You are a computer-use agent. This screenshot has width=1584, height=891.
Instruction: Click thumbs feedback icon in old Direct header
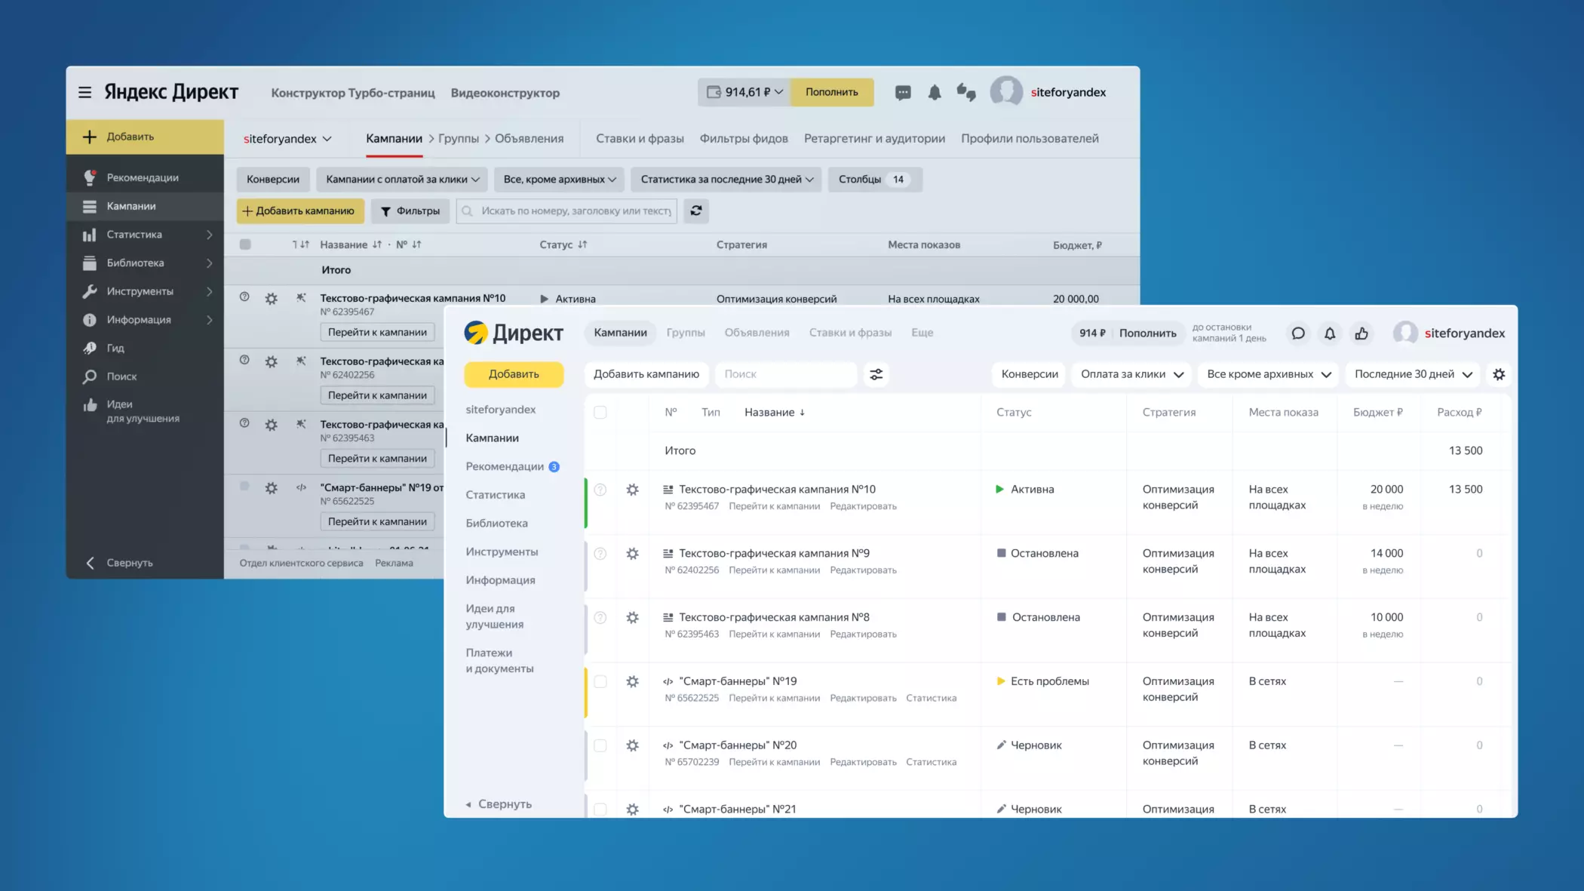click(966, 92)
